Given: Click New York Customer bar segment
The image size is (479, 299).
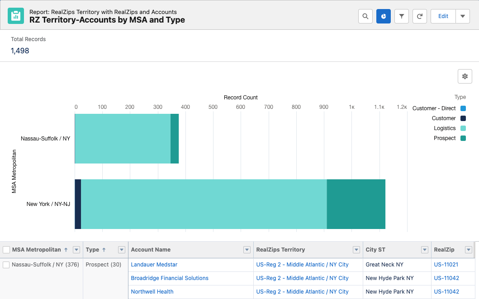Looking at the screenshot, I should tap(78, 204).
